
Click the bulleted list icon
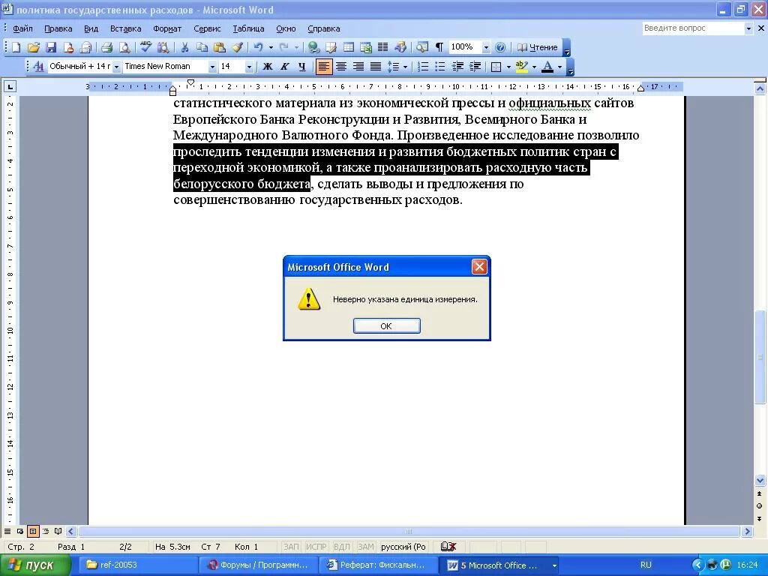click(439, 66)
